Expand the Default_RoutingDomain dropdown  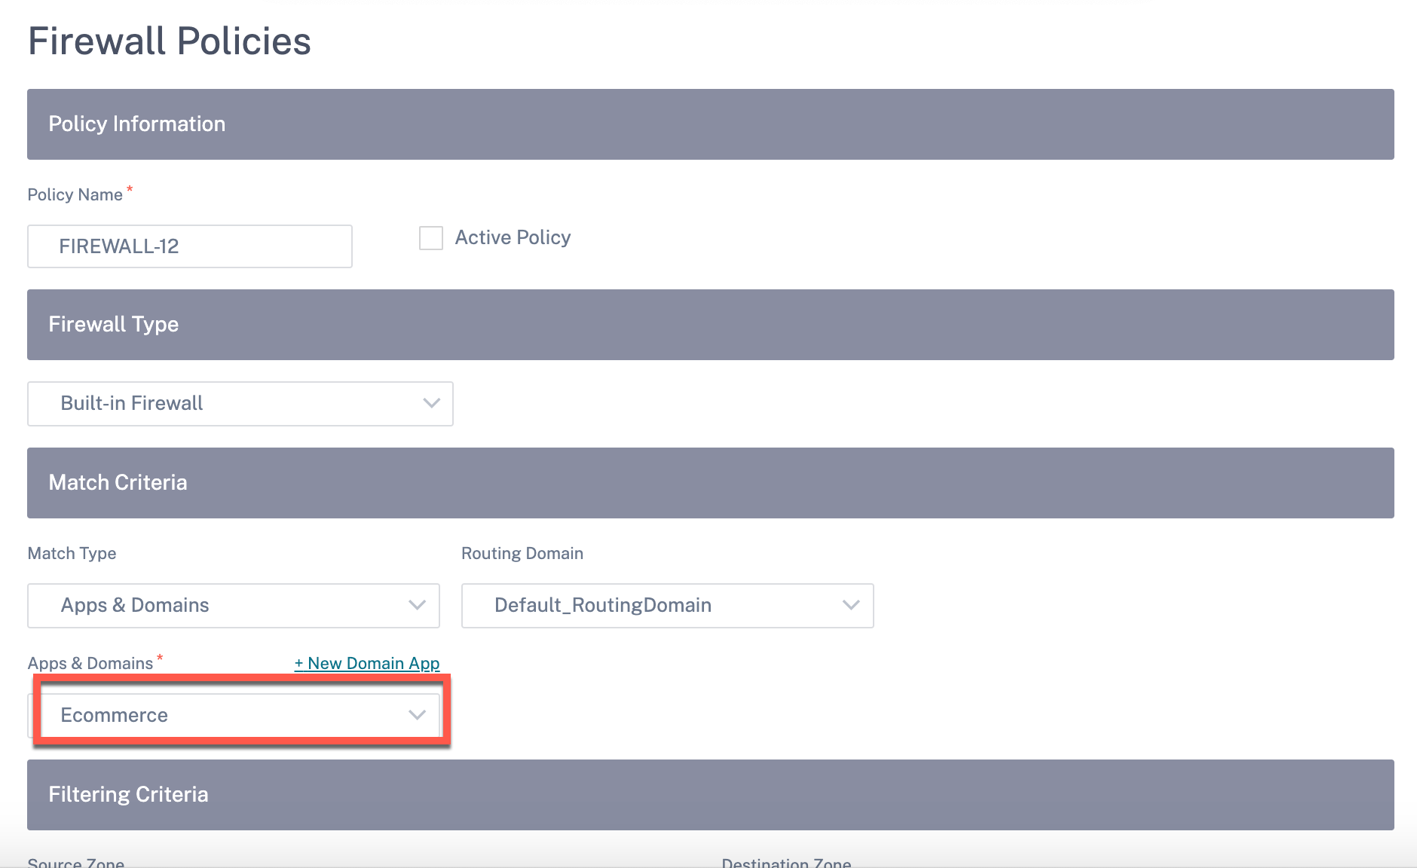coord(668,606)
